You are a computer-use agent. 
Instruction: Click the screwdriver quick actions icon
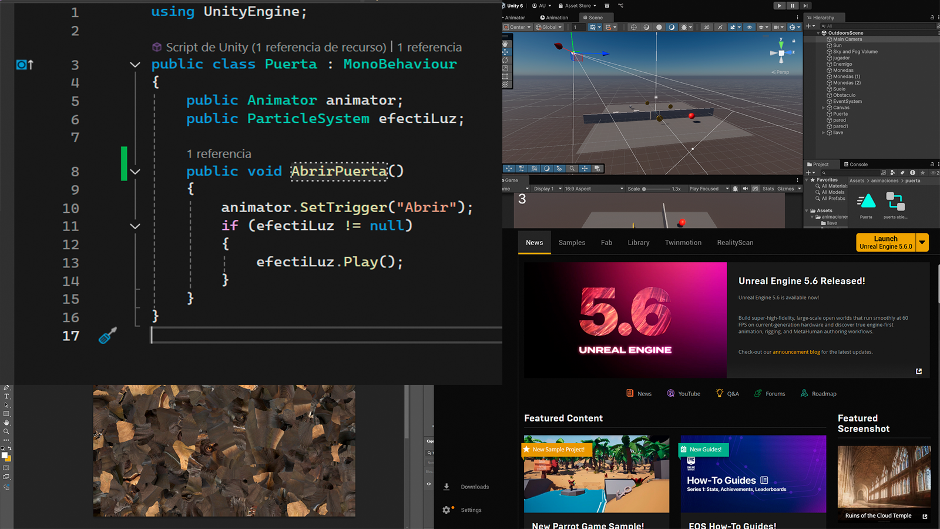click(x=107, y=336)
